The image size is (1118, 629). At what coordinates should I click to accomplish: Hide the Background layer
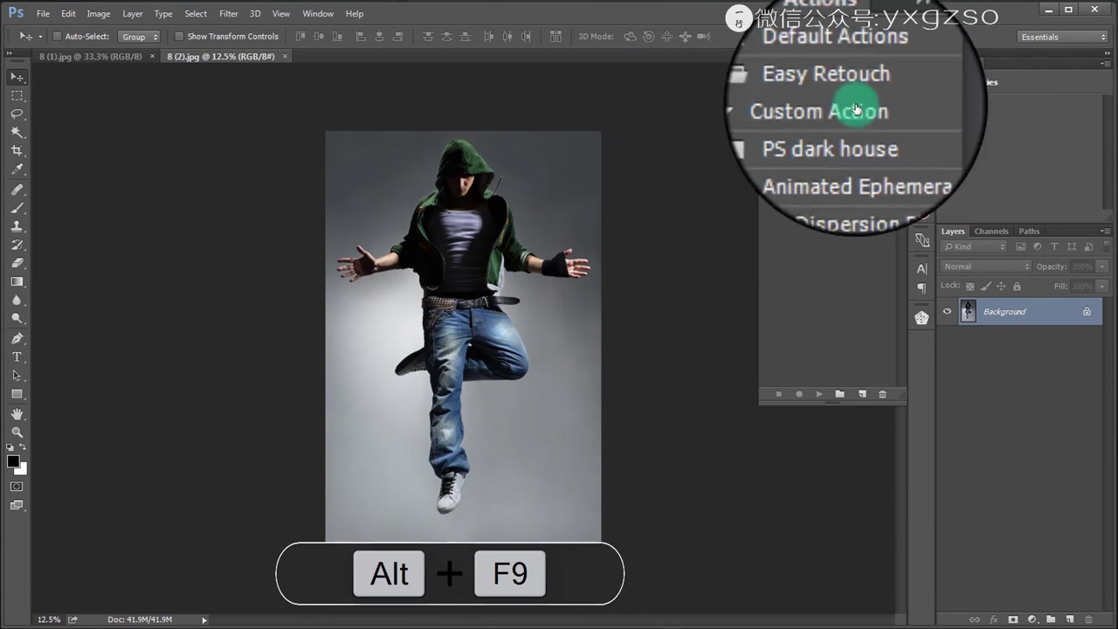pos(947,311)
